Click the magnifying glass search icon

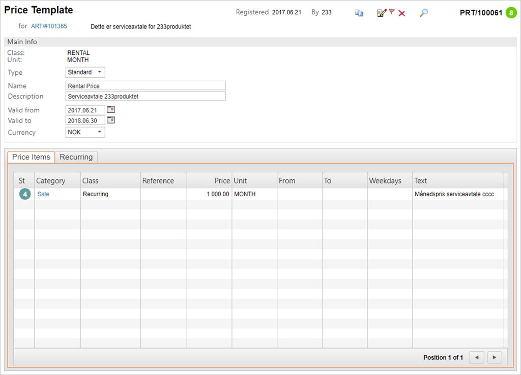point(423,13)
